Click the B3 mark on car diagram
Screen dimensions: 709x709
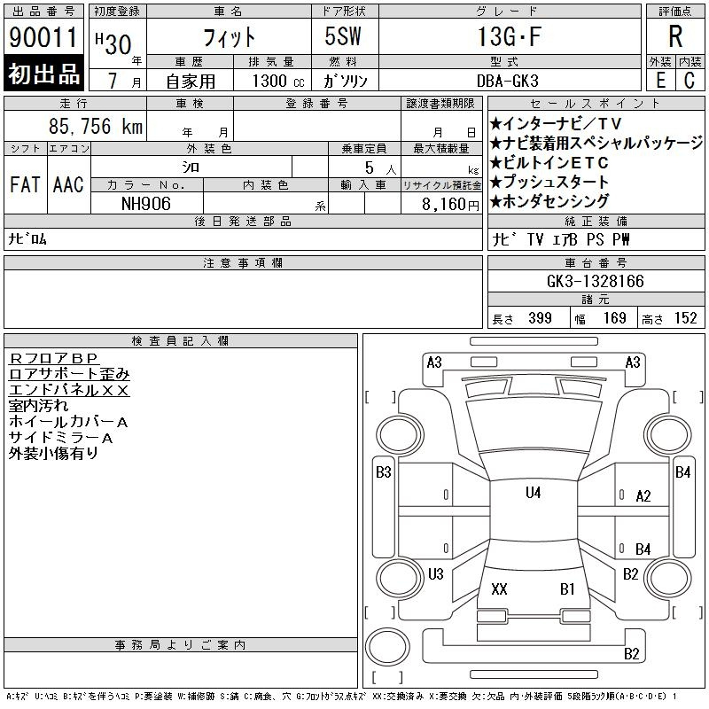tap(383, 472)
